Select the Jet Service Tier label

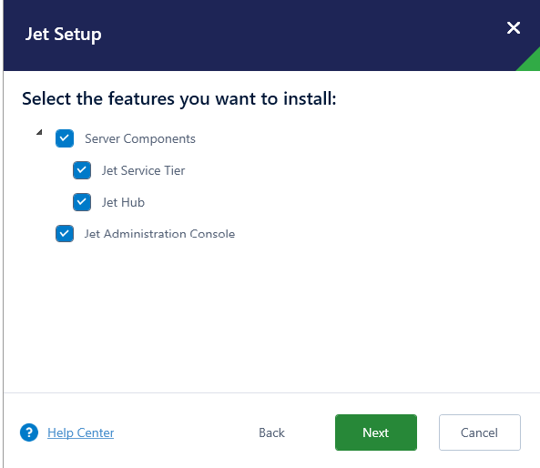point(143,170)
